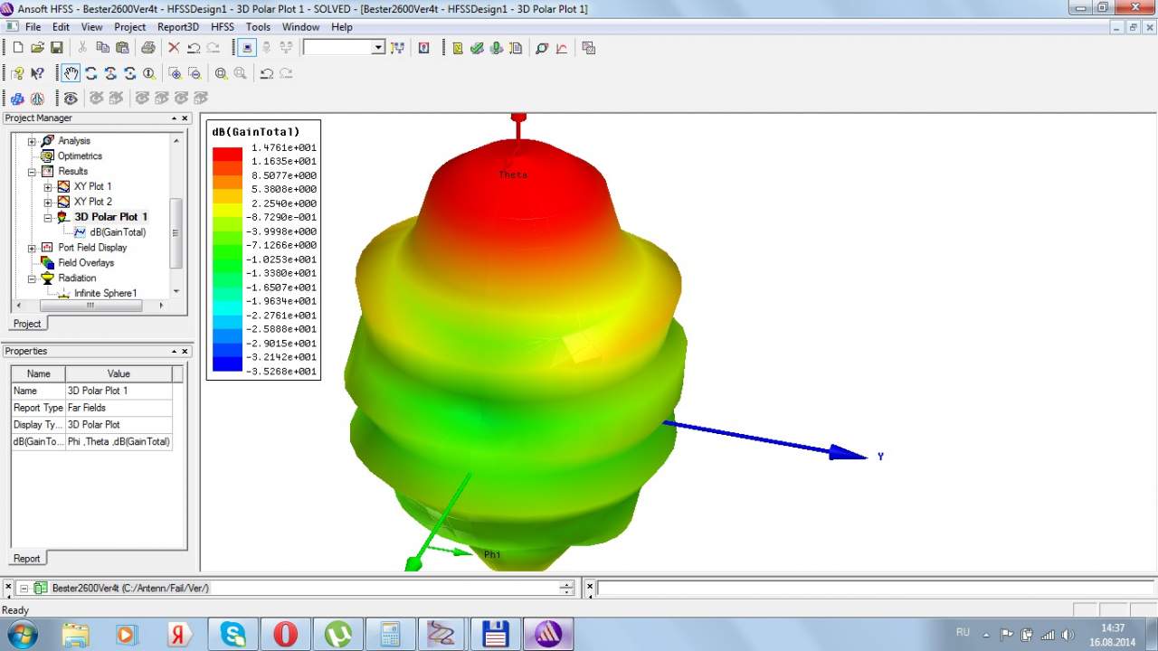Open the HFSS menu
The width and height of the screenshot is (1158, 651).
222,27
